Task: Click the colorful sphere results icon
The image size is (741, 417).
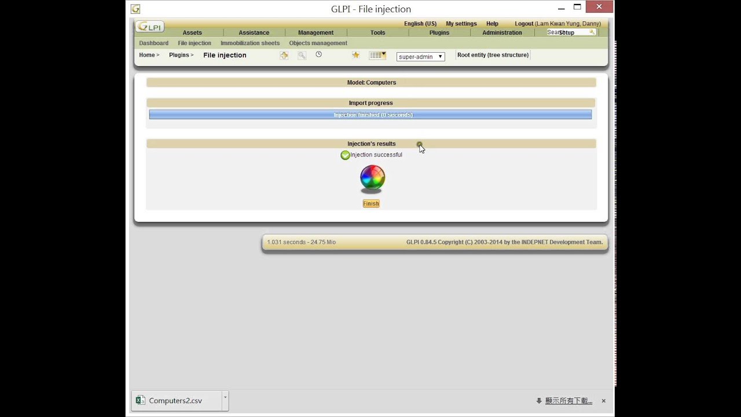Action: click(x=372, y=178)
